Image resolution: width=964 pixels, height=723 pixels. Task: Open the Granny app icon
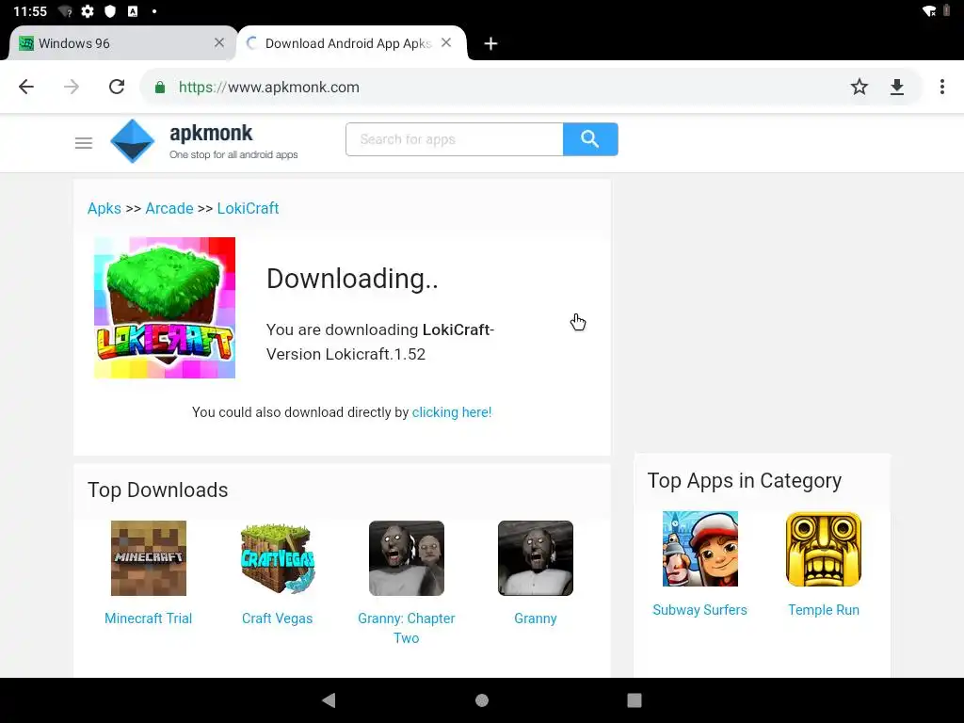coord(536,558)
